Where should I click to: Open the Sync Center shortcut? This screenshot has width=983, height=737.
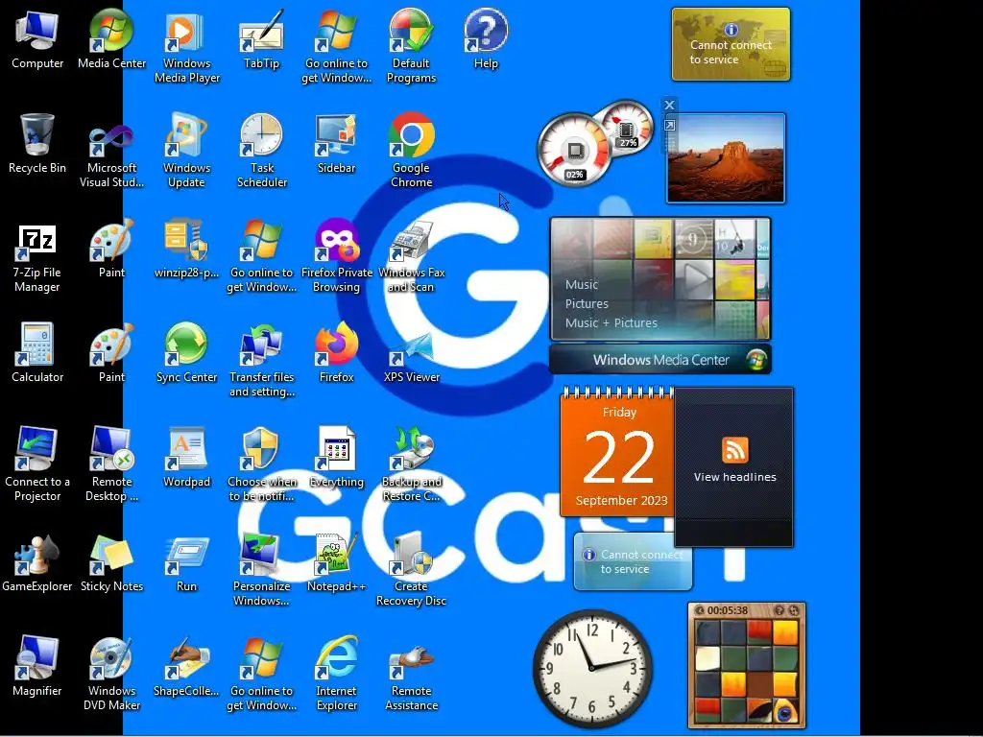coord(187,353)
